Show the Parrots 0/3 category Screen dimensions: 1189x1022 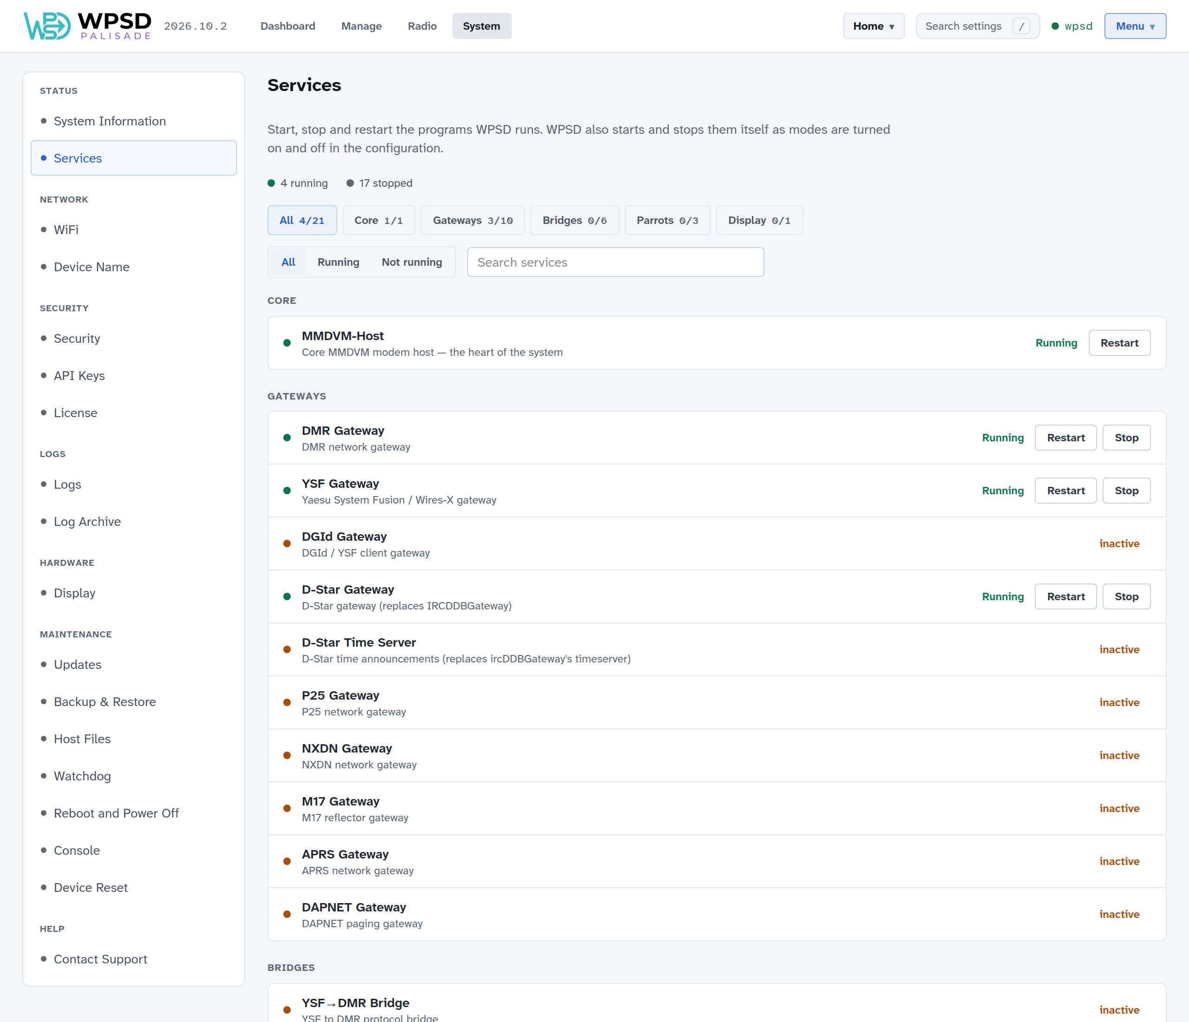tap(667, 220)
